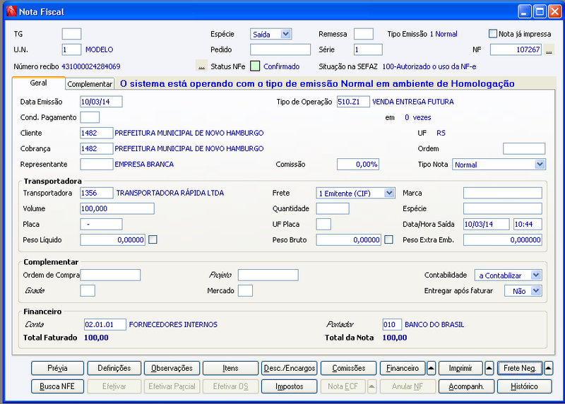Select the Geral tab
Viewport: 565px width, 404px height.
click(x=38, y=83)
